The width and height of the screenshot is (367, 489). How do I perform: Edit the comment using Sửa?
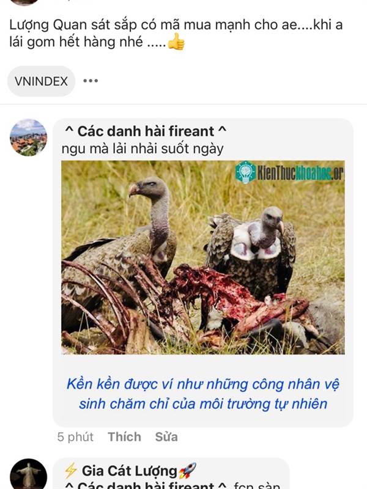pos(166,436)
